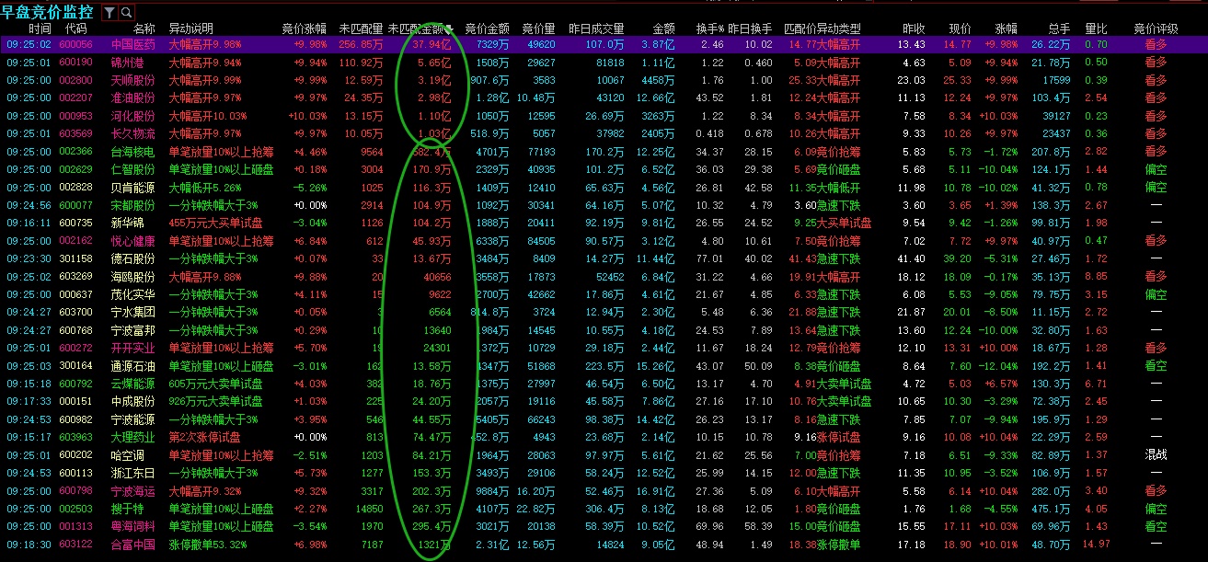Select the 粤海饲料 stock name
1208x562 pixels.
pos(133,527)
